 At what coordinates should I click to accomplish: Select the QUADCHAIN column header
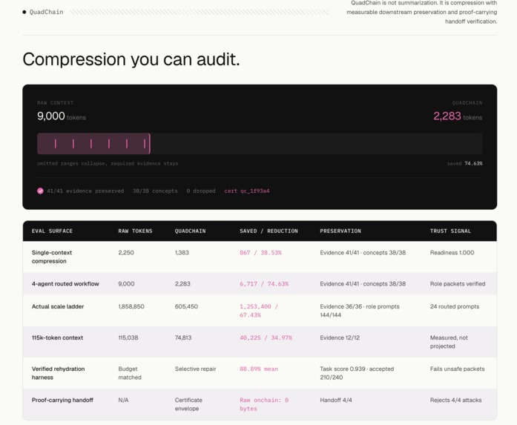tap(190, 231)
